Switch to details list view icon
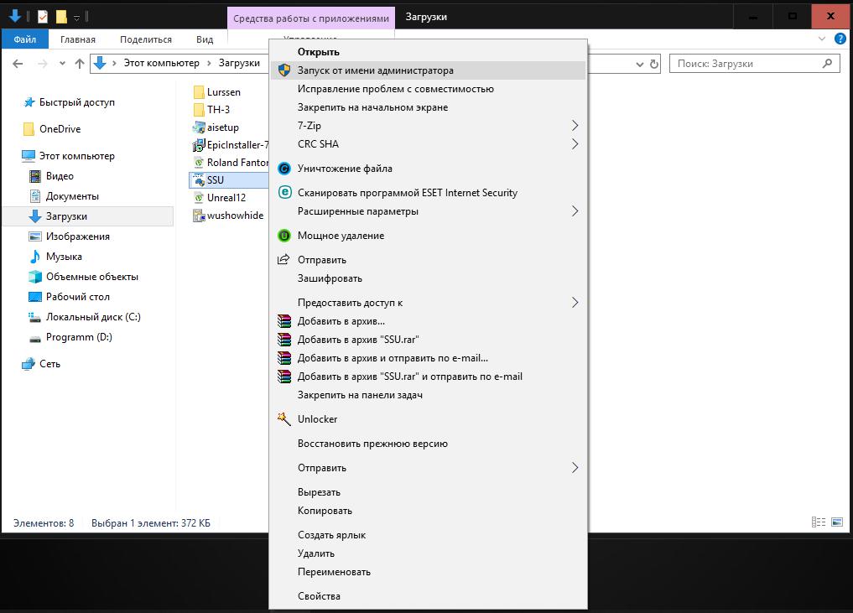 pos(818,522)
